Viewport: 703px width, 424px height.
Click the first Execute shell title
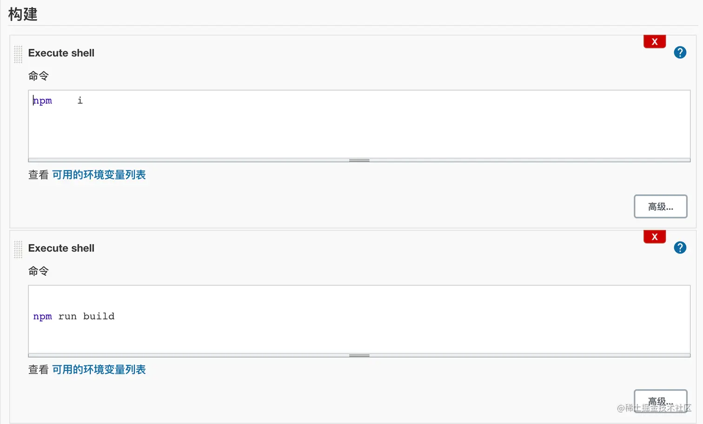[61, 53]
